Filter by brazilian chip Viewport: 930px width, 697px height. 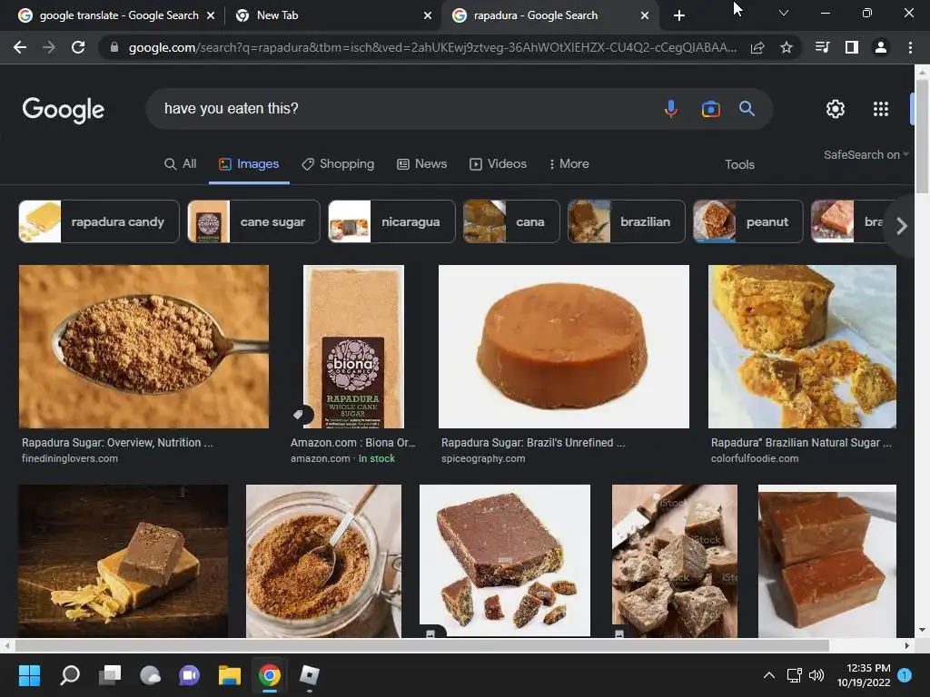627,221
